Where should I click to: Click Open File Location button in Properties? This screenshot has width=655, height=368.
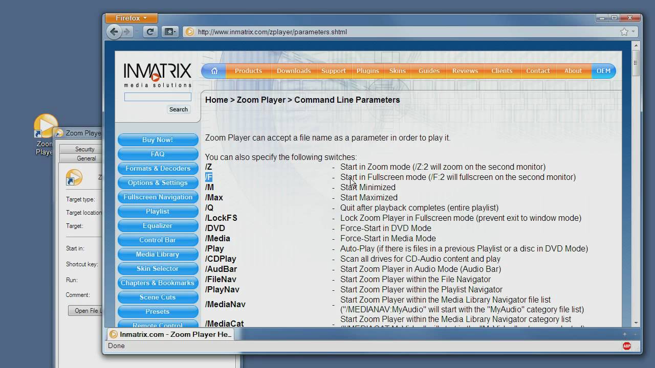click(86, 311)
